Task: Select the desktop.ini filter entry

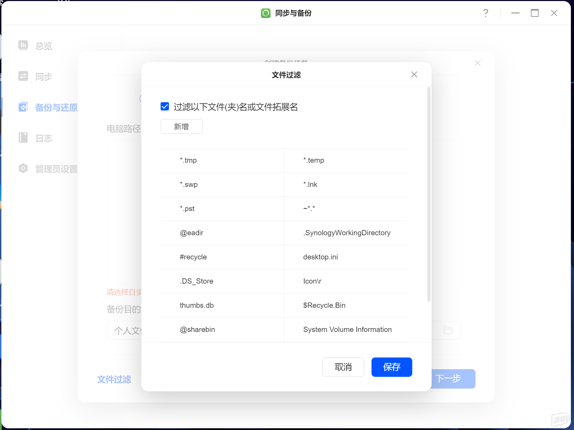Action: [x=346, y=257]
